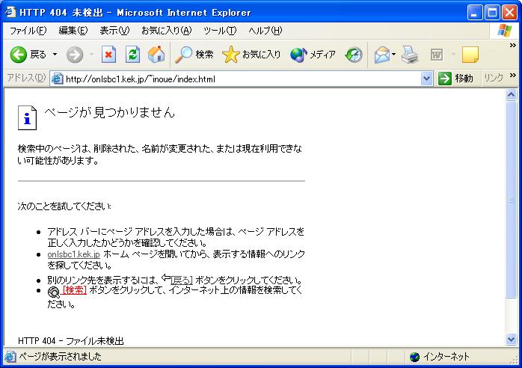The width and height of the screenshot is (522, 368).
Task: Click the Refresh icon with green arrows
Action: pyautogui.click(x=132, y=55)
